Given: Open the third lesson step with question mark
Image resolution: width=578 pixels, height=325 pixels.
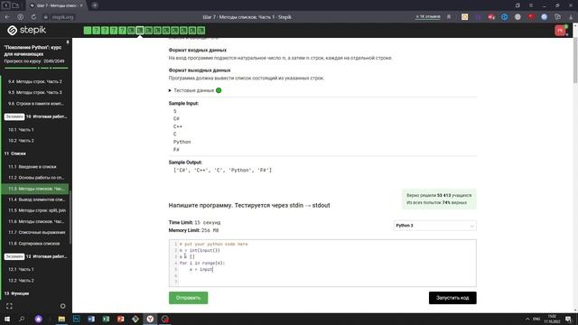Looking at the screenshot, I should [105, 31].
